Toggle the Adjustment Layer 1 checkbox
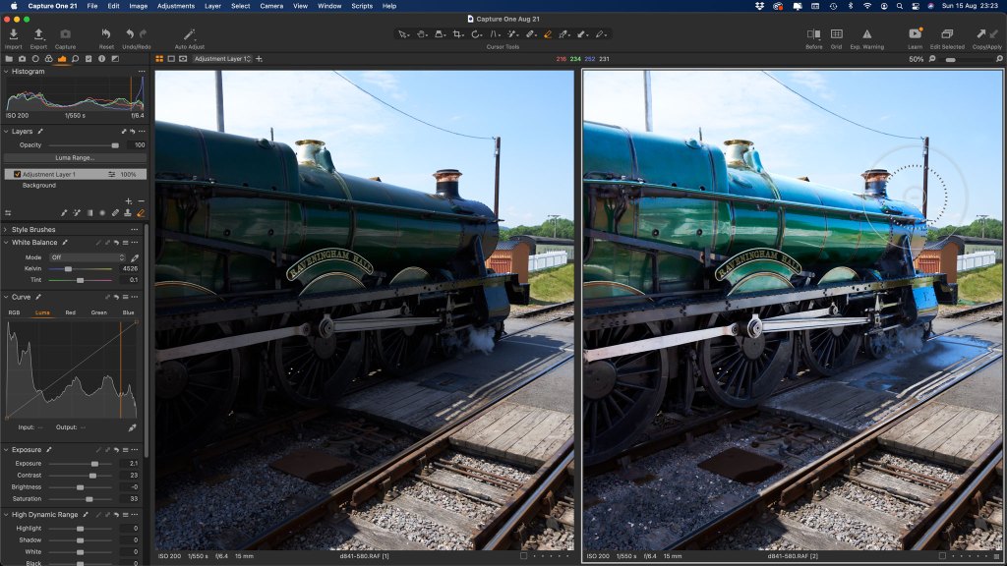The width and height of the screenshot is (1007, 566). click(x=17, y=174)
